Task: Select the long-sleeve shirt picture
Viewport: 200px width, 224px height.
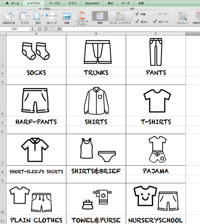Action: click(96, 101)
